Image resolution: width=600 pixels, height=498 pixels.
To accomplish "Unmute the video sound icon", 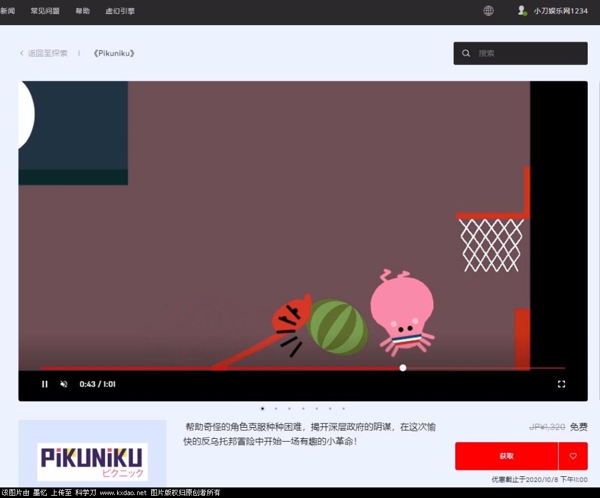I will (64, 384).
